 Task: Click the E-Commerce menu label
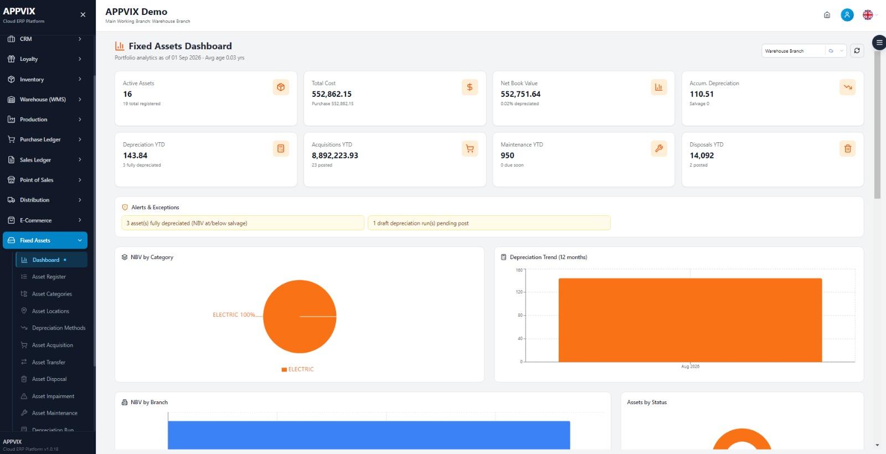tap(35, 220)
